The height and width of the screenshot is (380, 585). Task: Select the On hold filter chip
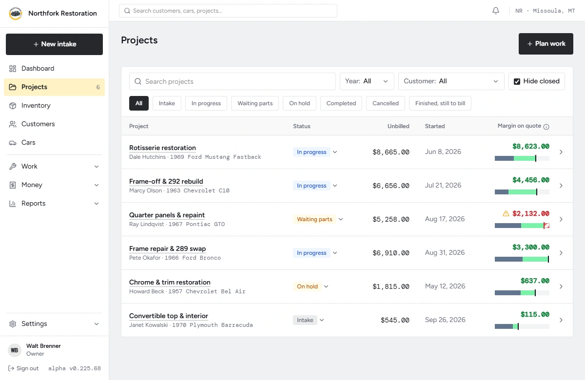click(x=299, y=103)
